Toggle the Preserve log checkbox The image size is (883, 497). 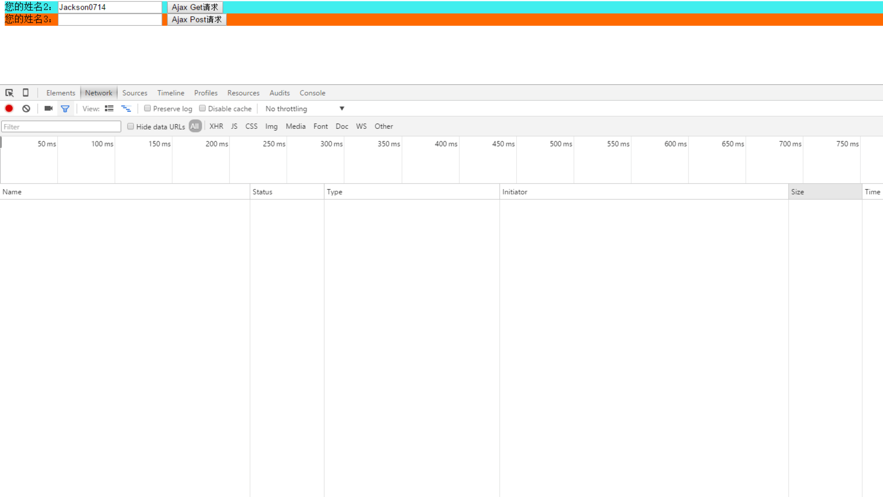tap(147, 108)
